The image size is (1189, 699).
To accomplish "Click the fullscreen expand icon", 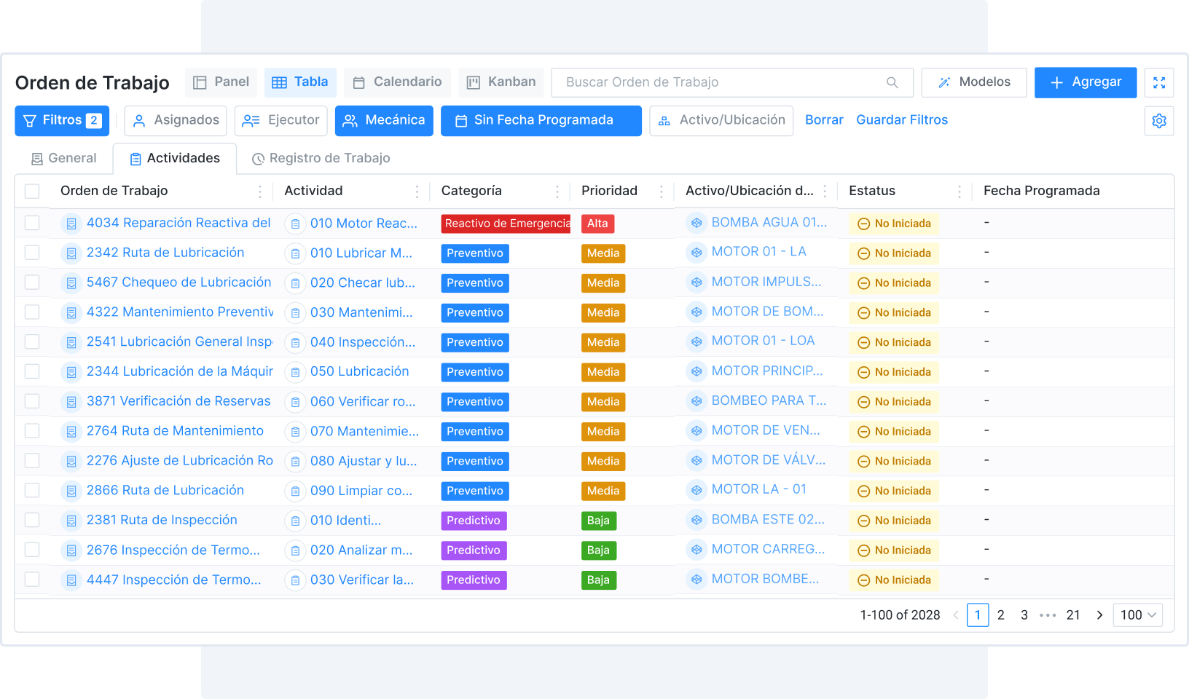I will [1158, 83].
